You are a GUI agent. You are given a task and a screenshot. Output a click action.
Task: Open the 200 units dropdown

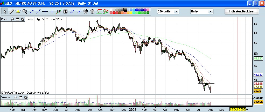coord(168,11)
